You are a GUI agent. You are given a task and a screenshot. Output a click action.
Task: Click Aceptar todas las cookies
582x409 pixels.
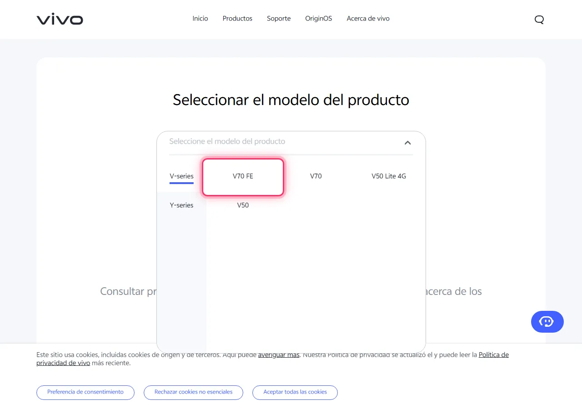295,392
